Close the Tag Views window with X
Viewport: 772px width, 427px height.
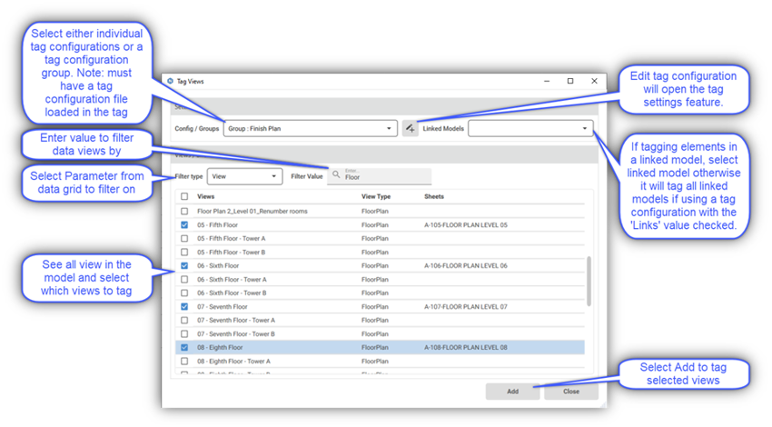(x=594, y=81)
